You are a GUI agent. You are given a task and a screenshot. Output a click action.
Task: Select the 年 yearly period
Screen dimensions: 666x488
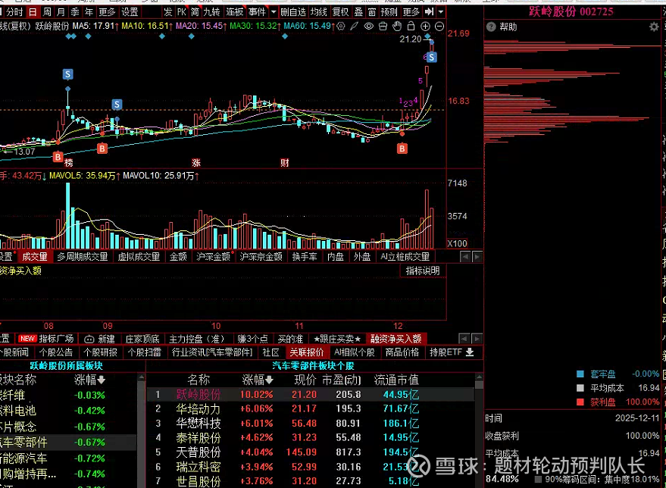(x=89, y=12)
